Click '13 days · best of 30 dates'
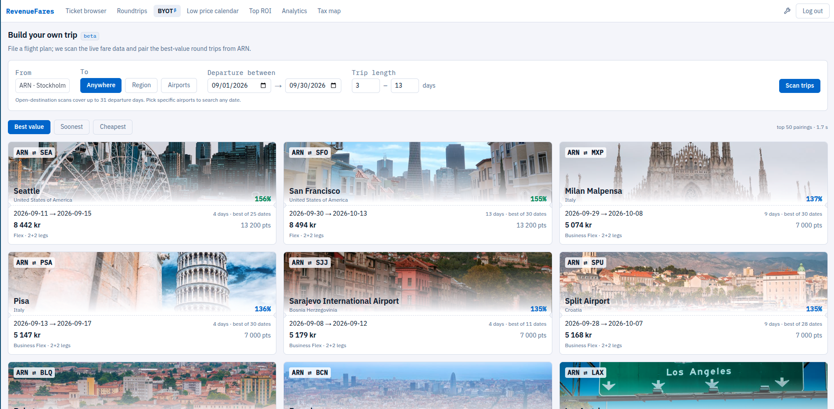Image resolution: width=834 pixels, height=409 pixels. 516,214
